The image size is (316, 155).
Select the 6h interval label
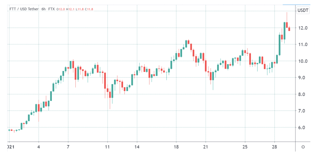point(44,9)
